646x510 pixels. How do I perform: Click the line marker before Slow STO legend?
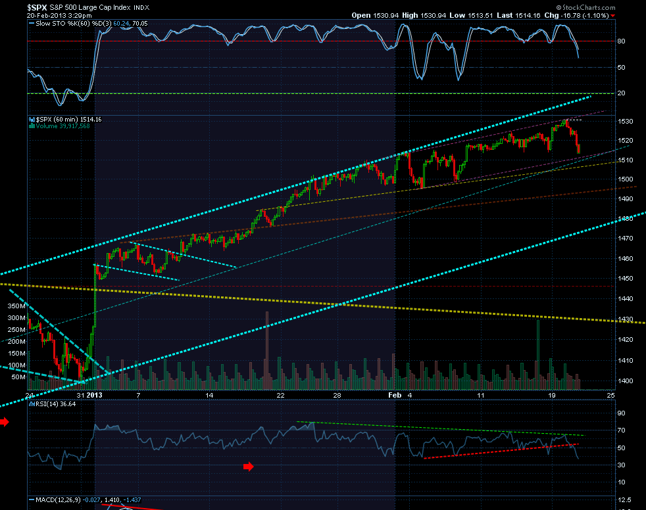click(x=32, y=24)
